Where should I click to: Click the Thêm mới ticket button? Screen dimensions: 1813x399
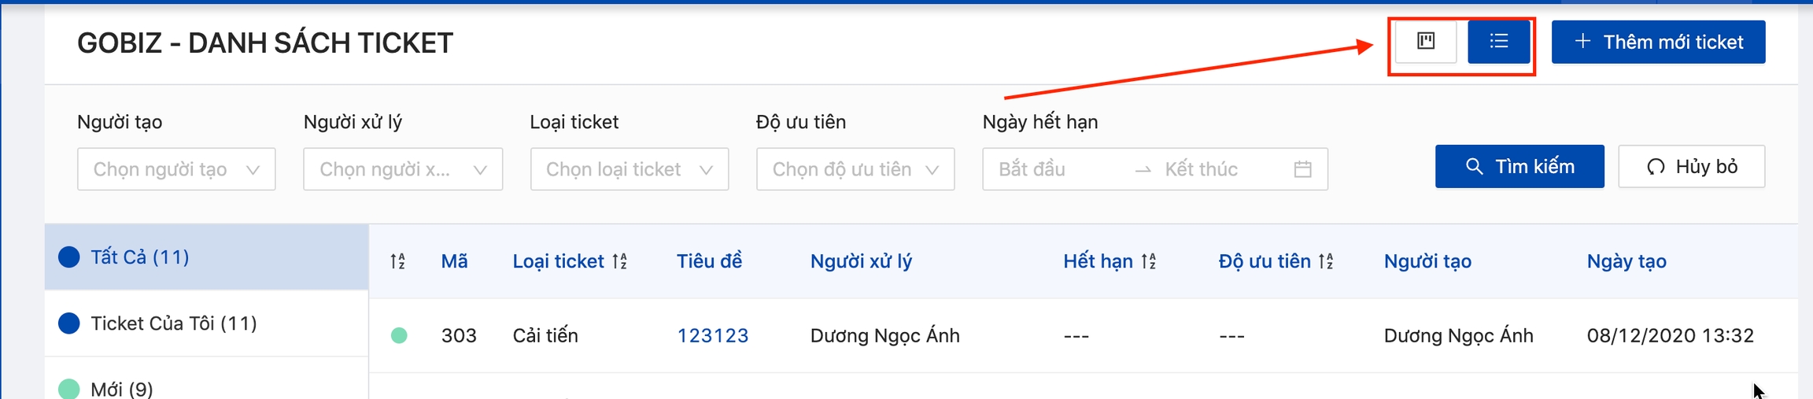coord(1658,42)
